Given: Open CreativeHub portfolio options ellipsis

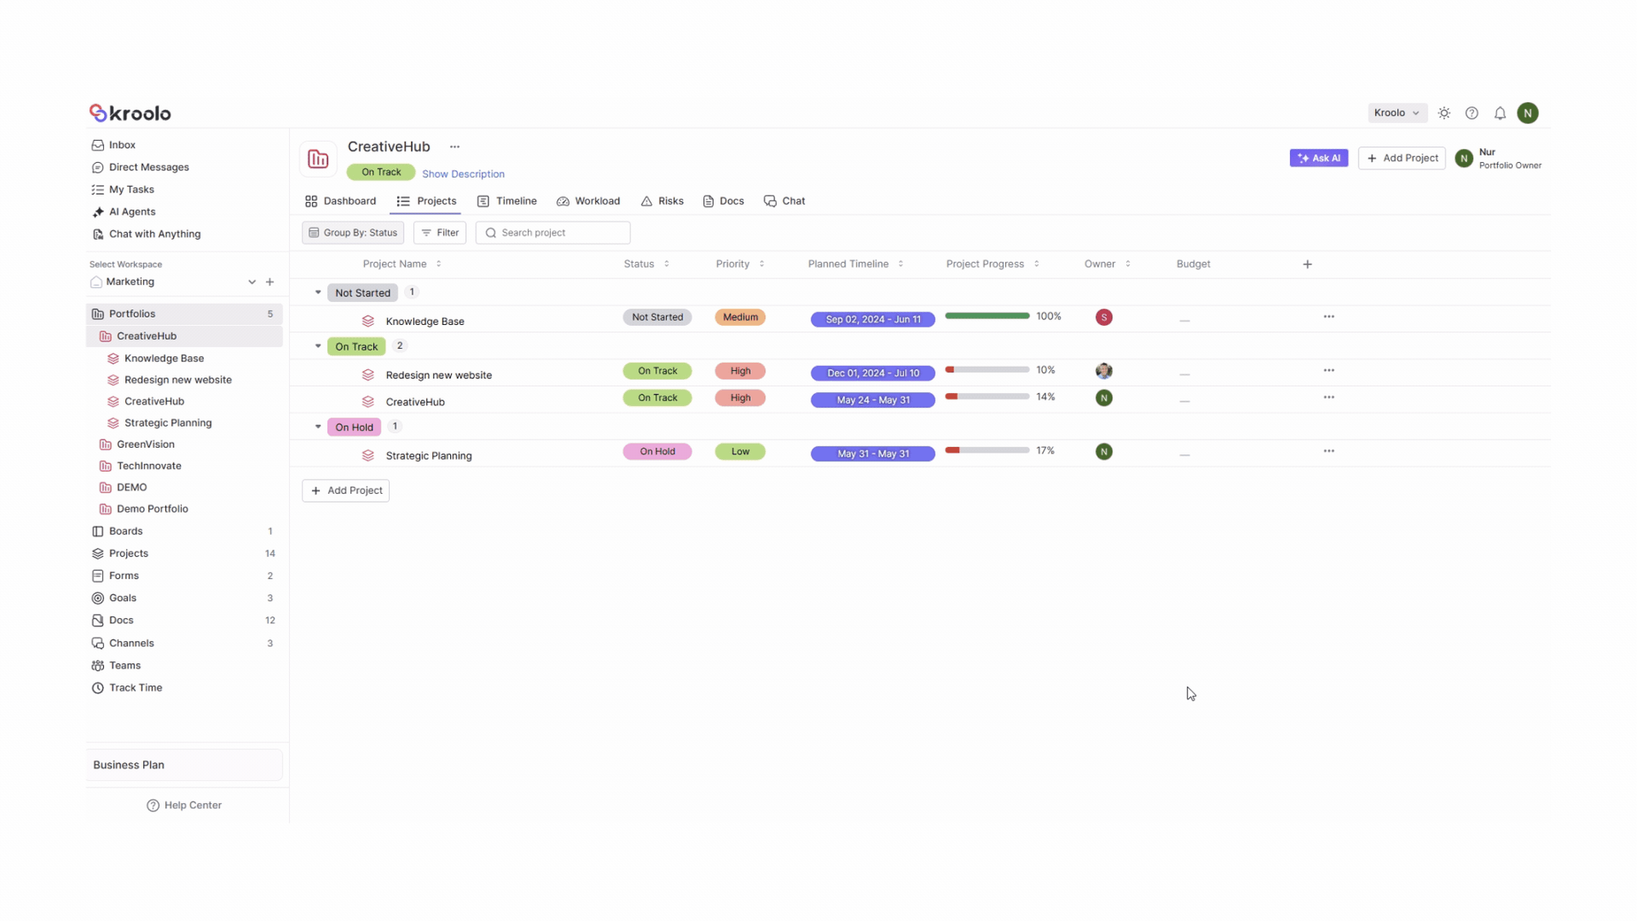Looking at the screenshot, I should tap(454, 147).
